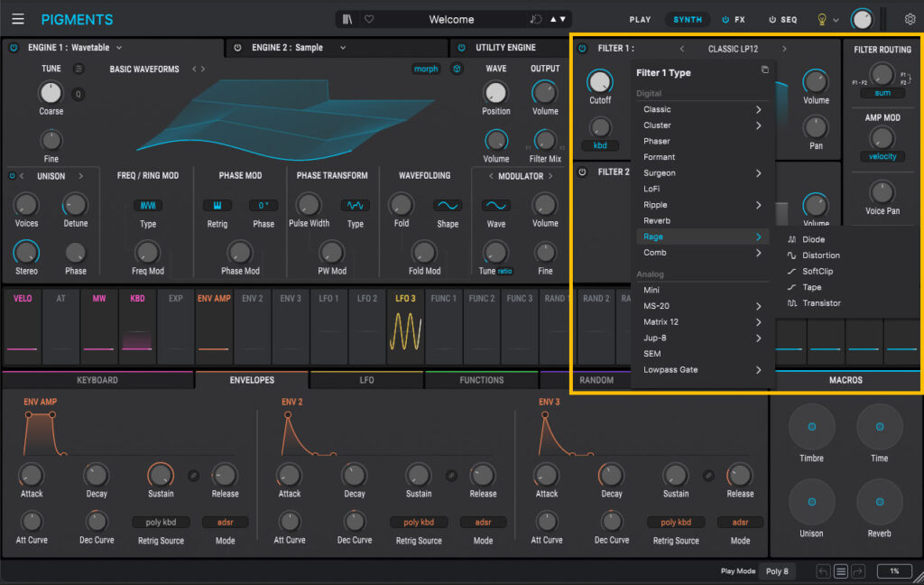Click the Reverb macro knob

[x=879, y=502]
